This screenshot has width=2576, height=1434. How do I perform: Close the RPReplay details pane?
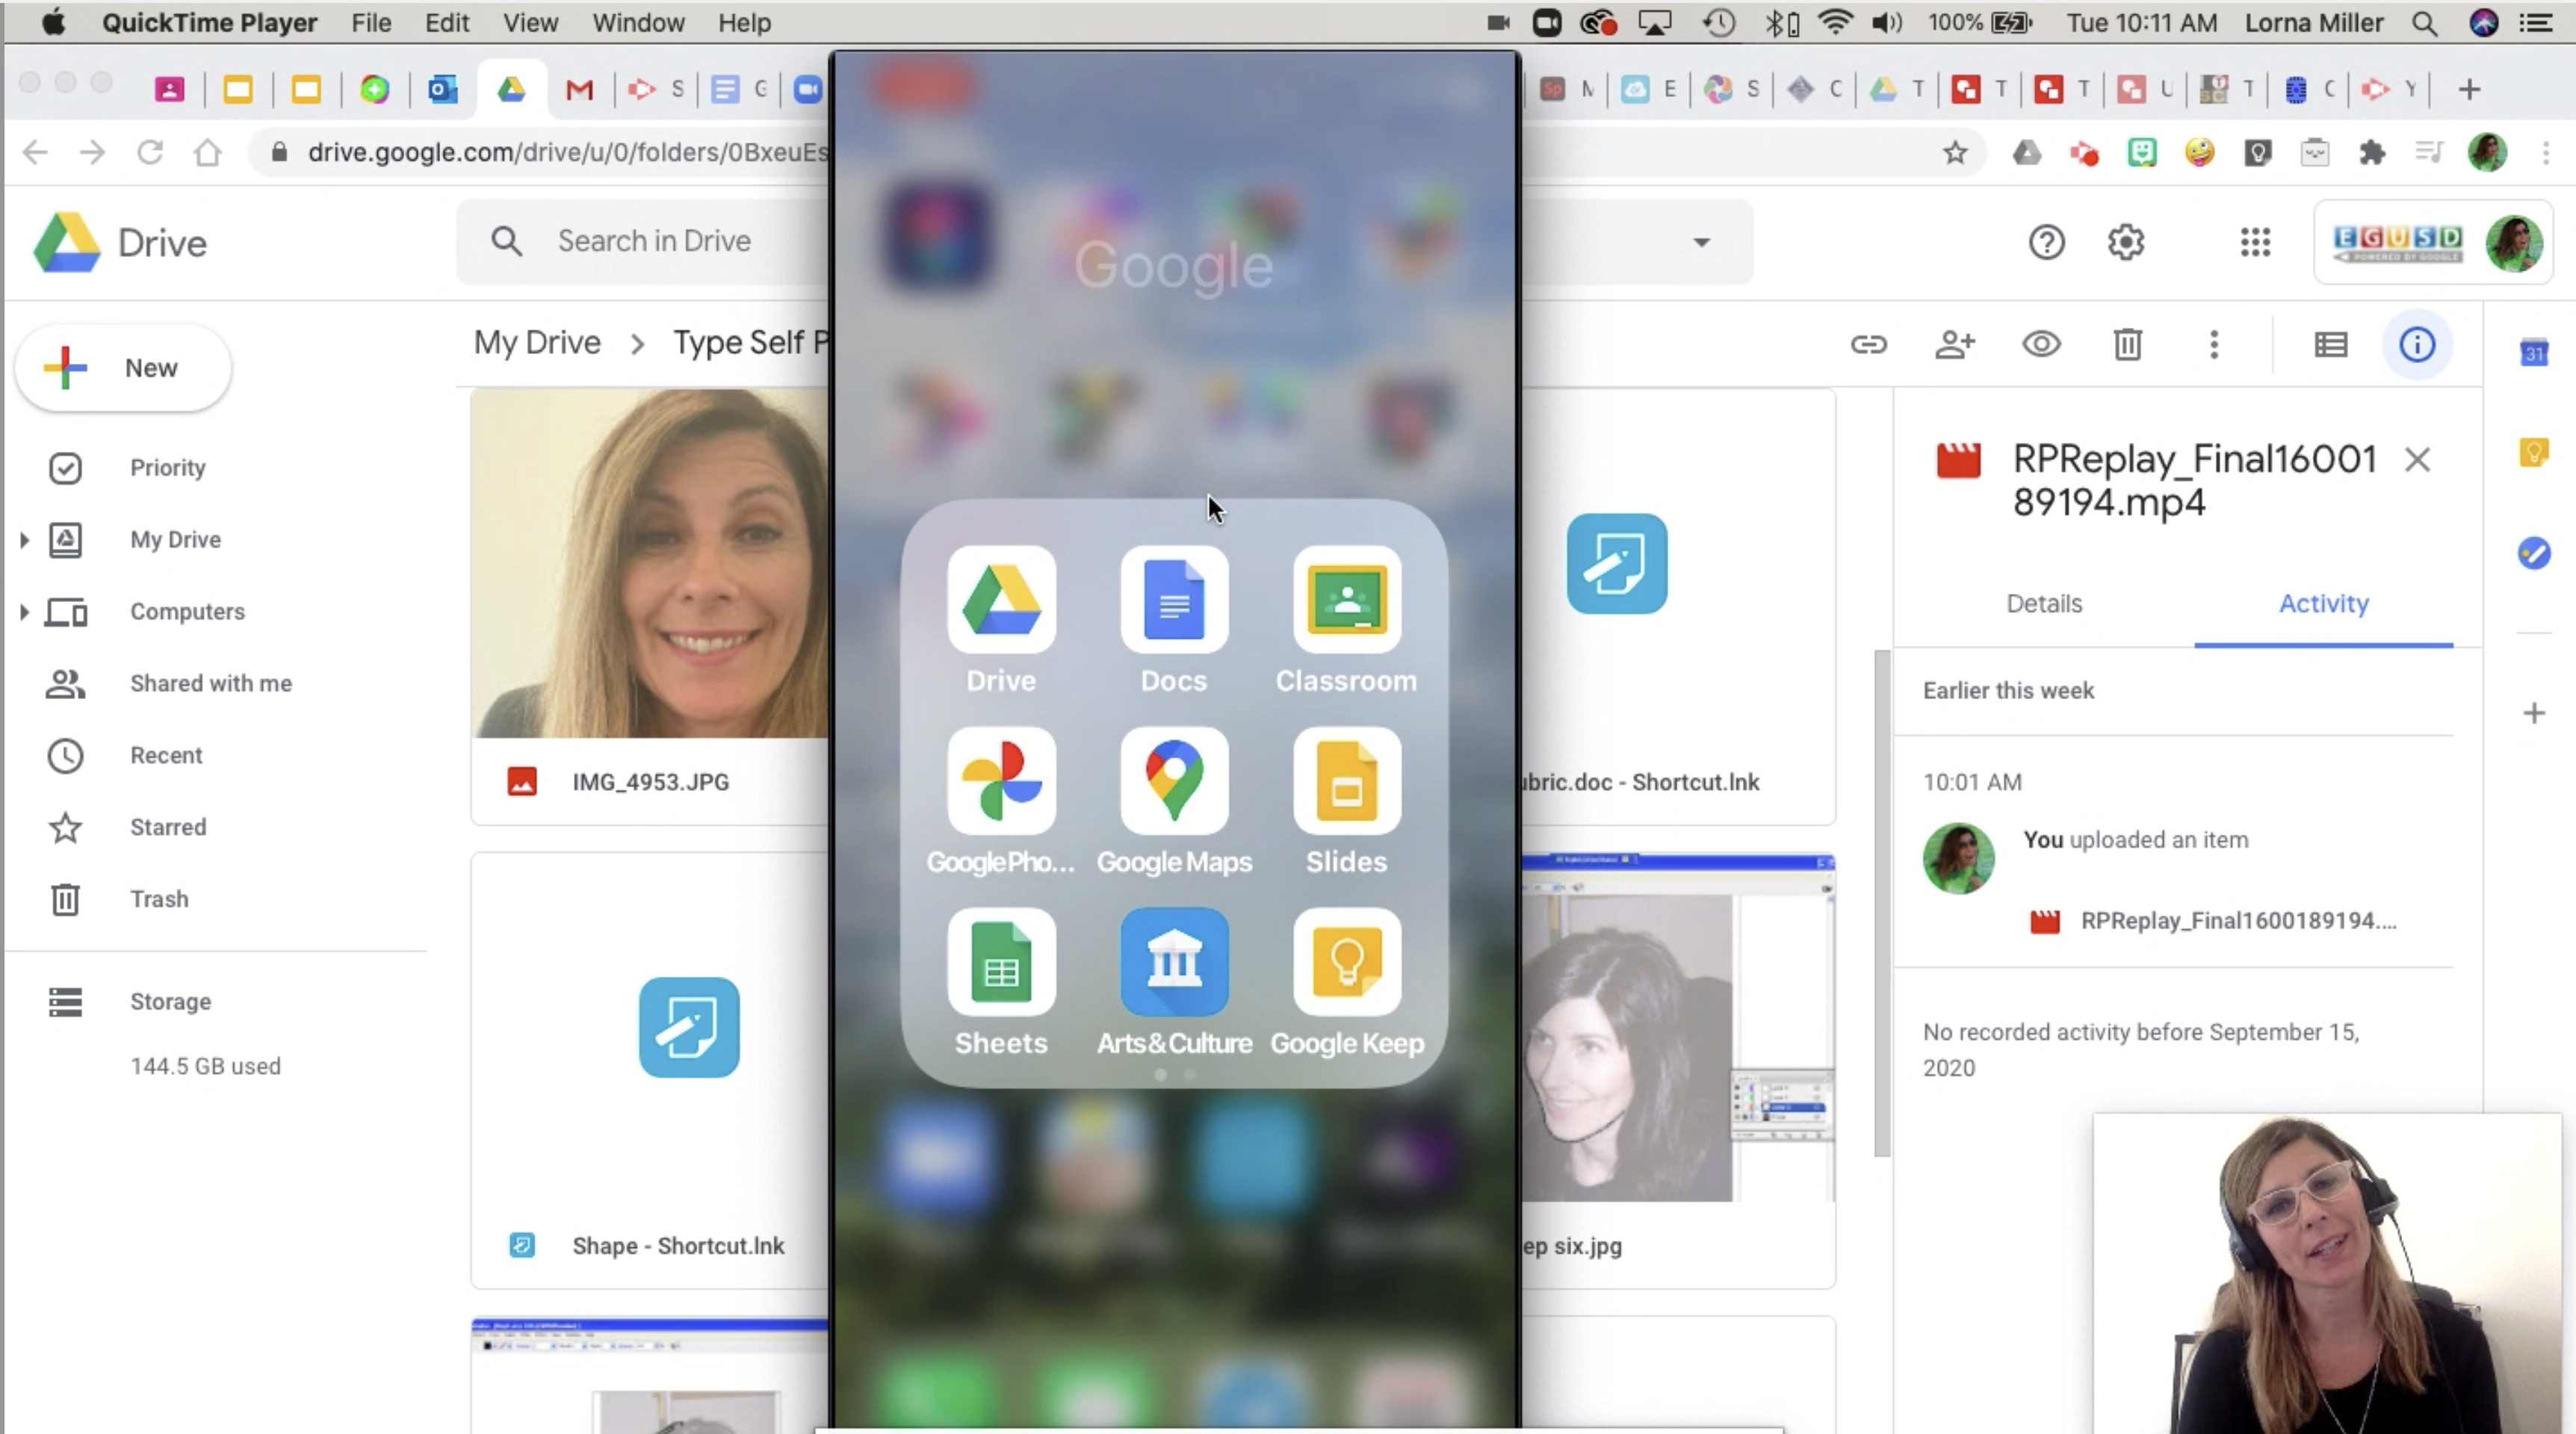(2417, 460)
